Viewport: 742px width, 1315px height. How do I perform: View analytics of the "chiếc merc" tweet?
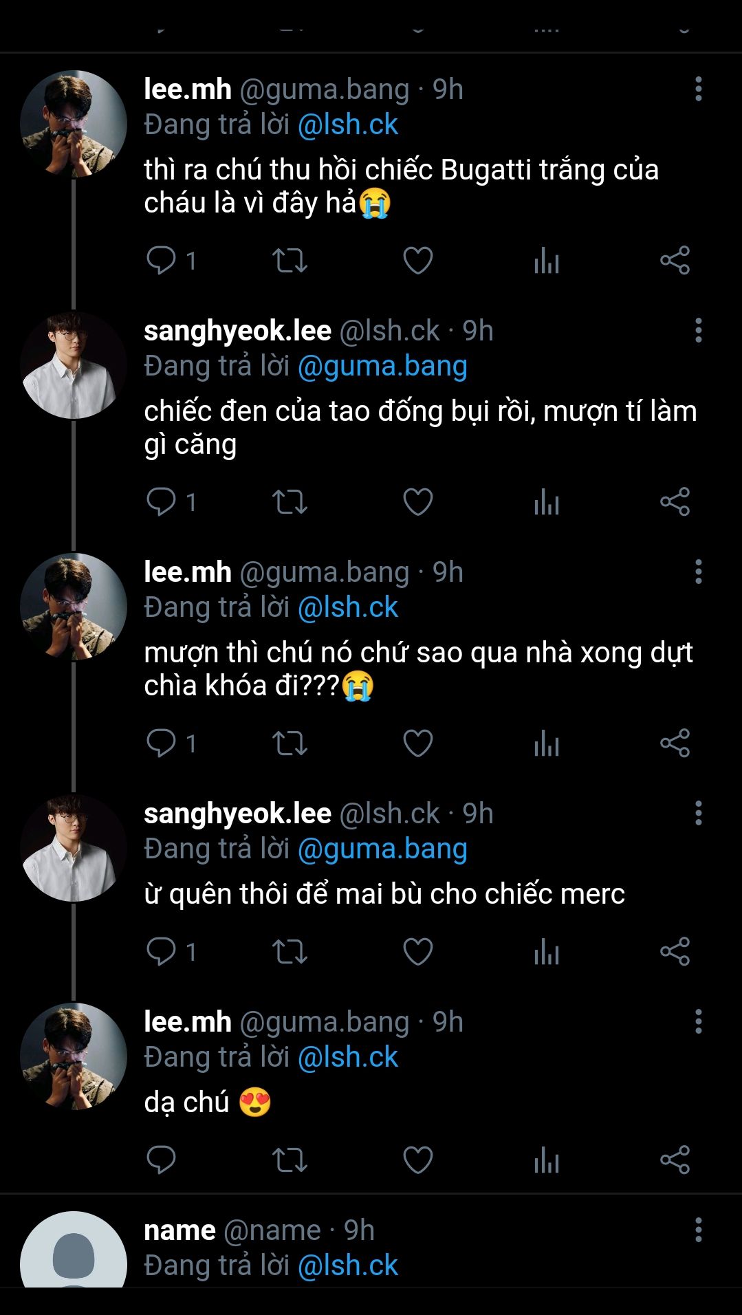tap(547, 952)
